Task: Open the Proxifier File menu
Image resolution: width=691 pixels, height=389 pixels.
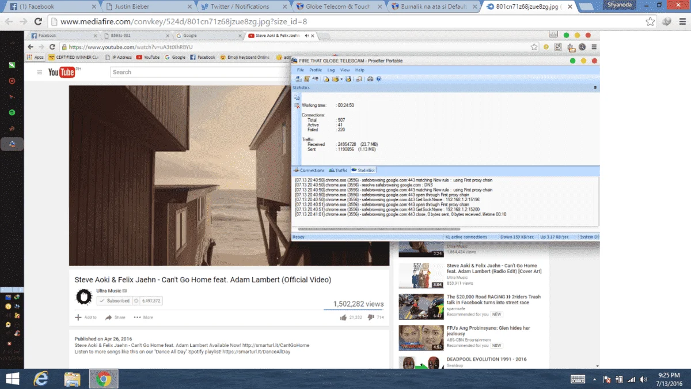Action: coord(300,70)
